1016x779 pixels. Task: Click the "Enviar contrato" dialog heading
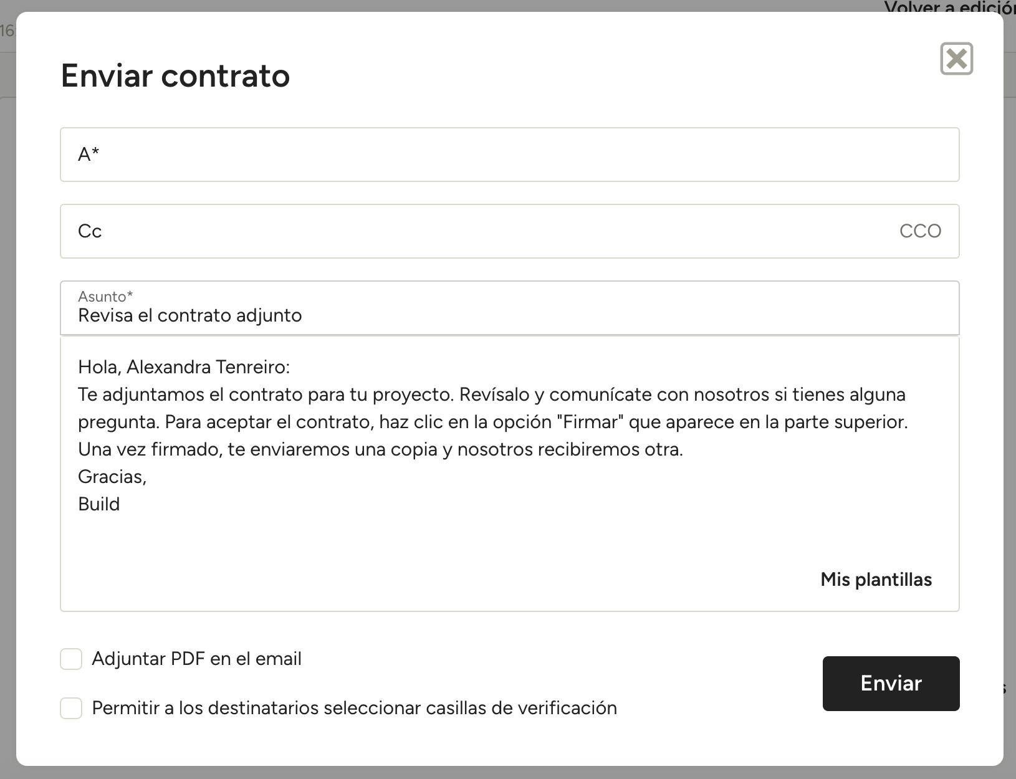pyautogui.click(x=175, y=76)
